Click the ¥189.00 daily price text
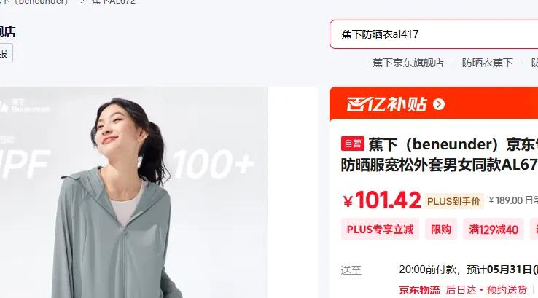The height and width of the screenshot is (298, 538). pyautogui.click(x=506, y=200)
